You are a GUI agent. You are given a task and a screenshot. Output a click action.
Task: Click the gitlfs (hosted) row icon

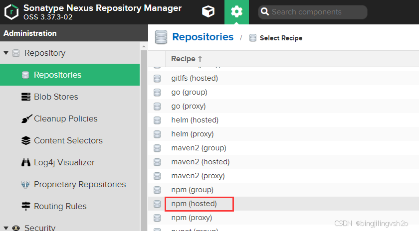click(x=157, y=79)
